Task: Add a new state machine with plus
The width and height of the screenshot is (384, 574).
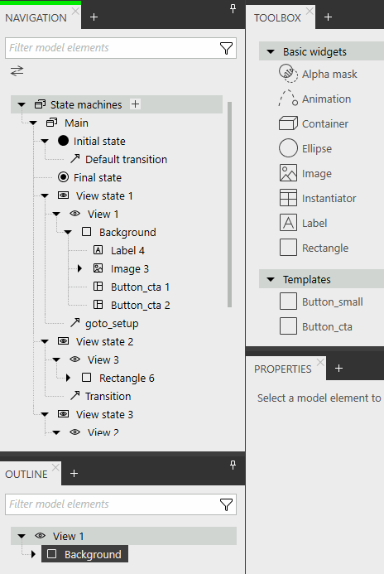Action: 136,104
